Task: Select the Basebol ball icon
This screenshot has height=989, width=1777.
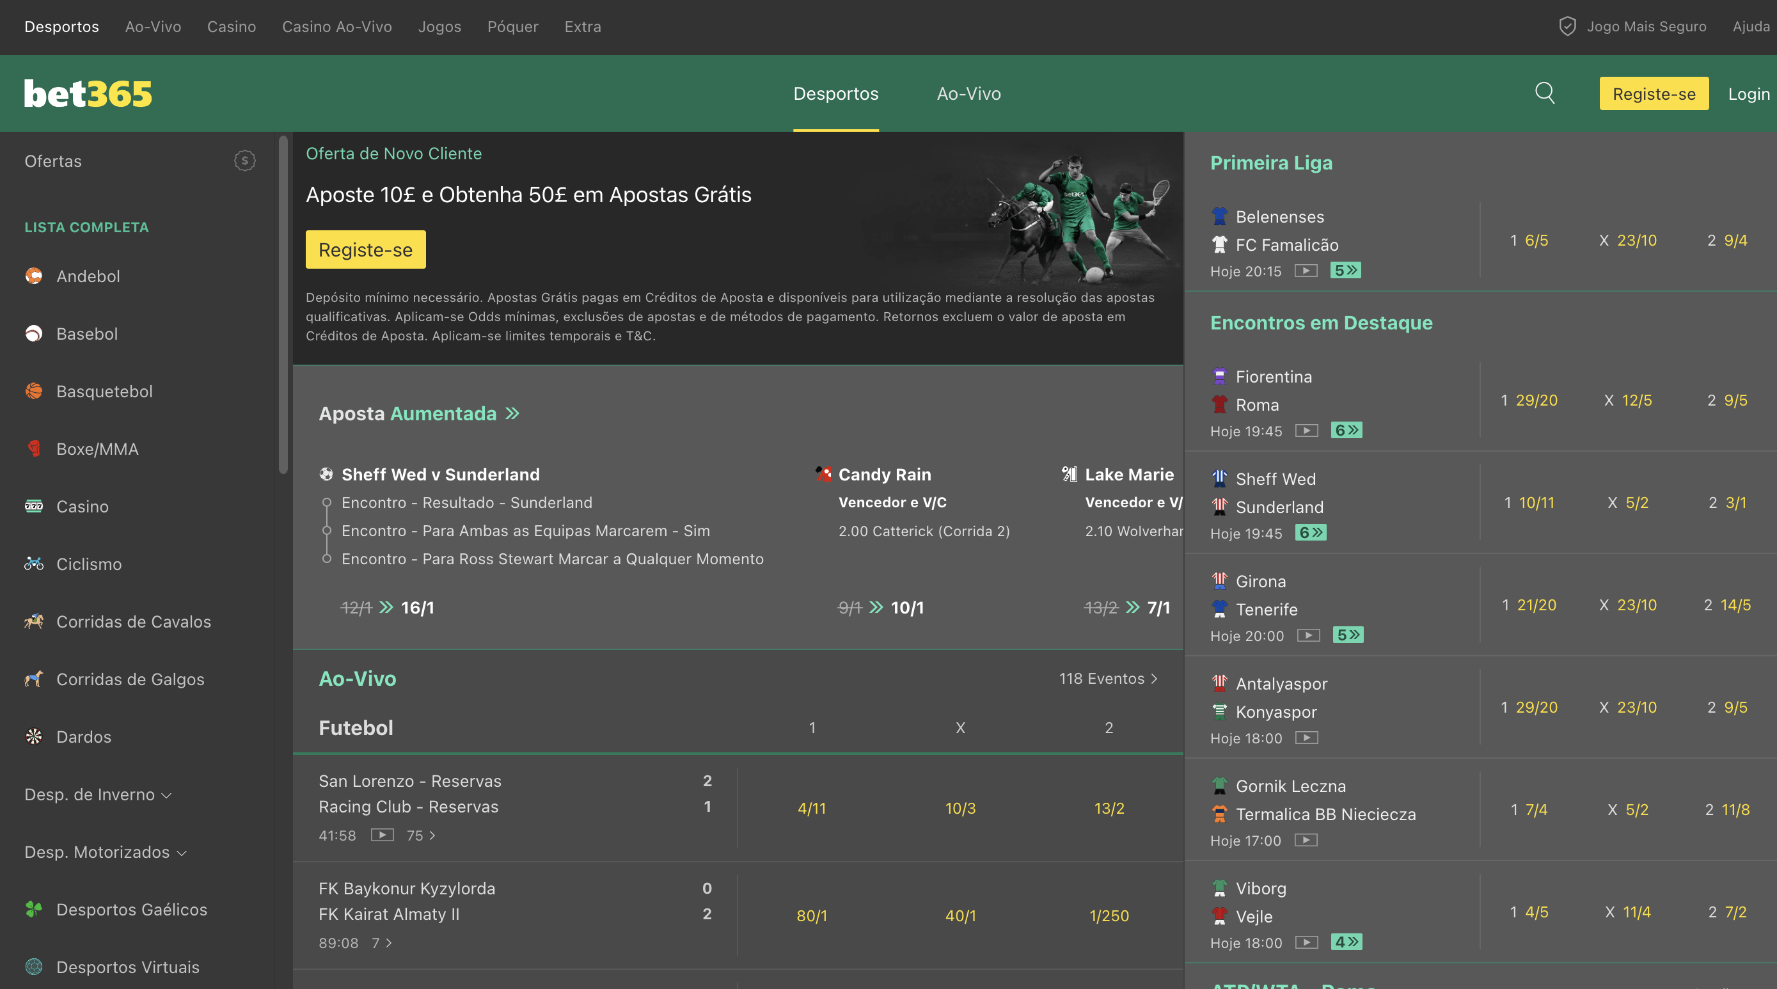Action: [34, 334]
